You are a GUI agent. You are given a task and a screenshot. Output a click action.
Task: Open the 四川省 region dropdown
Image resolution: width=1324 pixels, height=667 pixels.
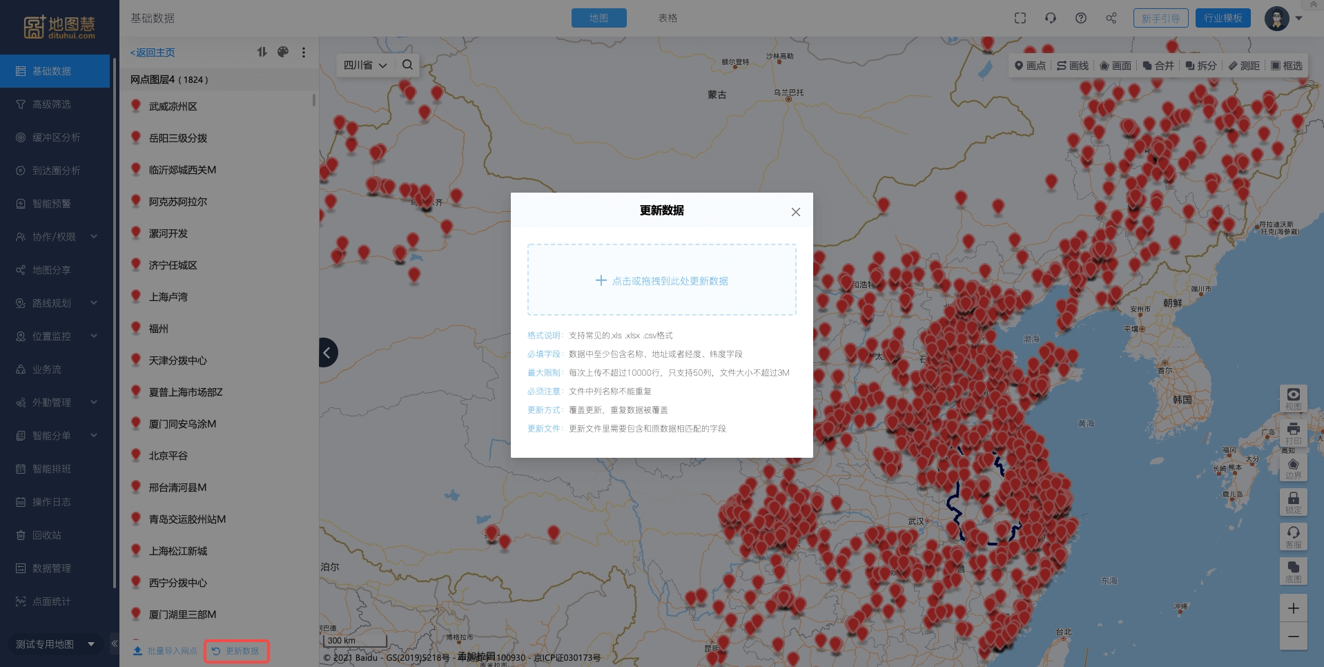coord(364,65)
